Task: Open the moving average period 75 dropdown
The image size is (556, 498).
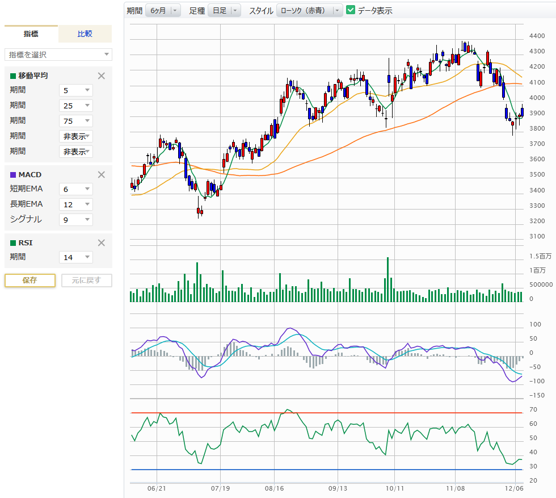Action: pyautogui.click(x=76, y=120)
